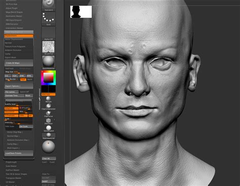Image resolution: width=240 pixels, height=186 pixels.
Task: Adjust the SubDiv level slider
Action: click(18, 105)
